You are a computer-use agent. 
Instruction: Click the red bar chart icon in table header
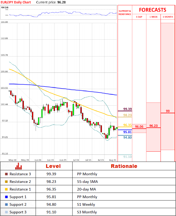(18, 166)
